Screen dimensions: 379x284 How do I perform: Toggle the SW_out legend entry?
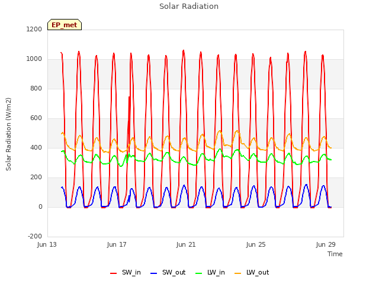point(168,273)
